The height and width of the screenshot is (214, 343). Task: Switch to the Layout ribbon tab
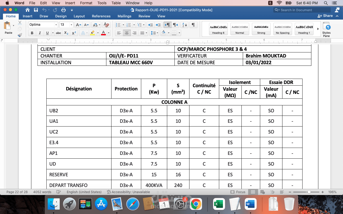79,16
